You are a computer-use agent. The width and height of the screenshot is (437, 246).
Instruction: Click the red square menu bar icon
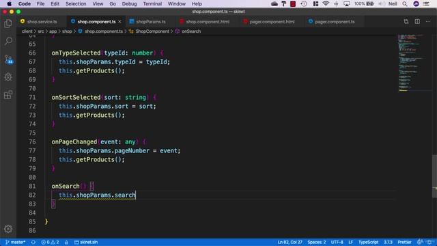[293, 3]
